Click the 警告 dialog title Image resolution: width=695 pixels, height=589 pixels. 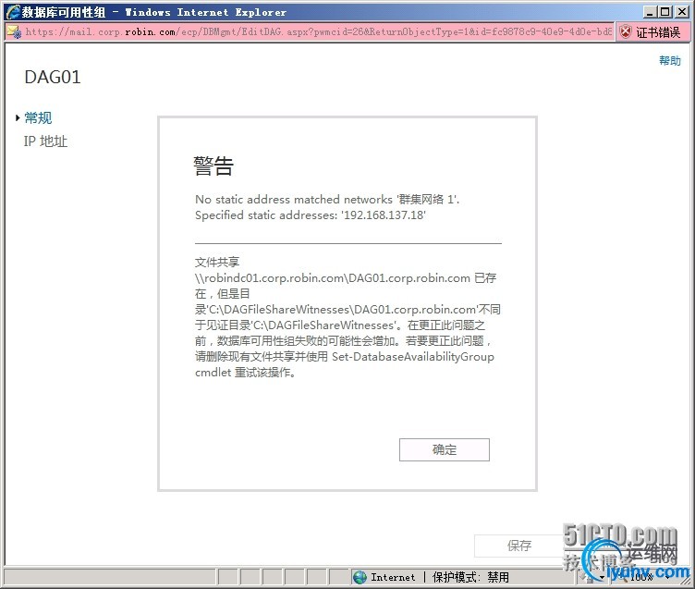pyautogui.click(x=213, y=166)
